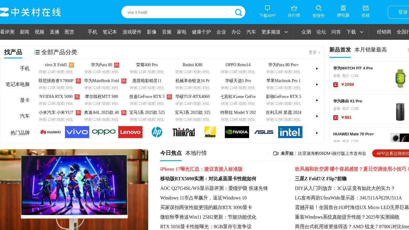Open 小米汽车 小米YU7 link

(x=56, y=113)
